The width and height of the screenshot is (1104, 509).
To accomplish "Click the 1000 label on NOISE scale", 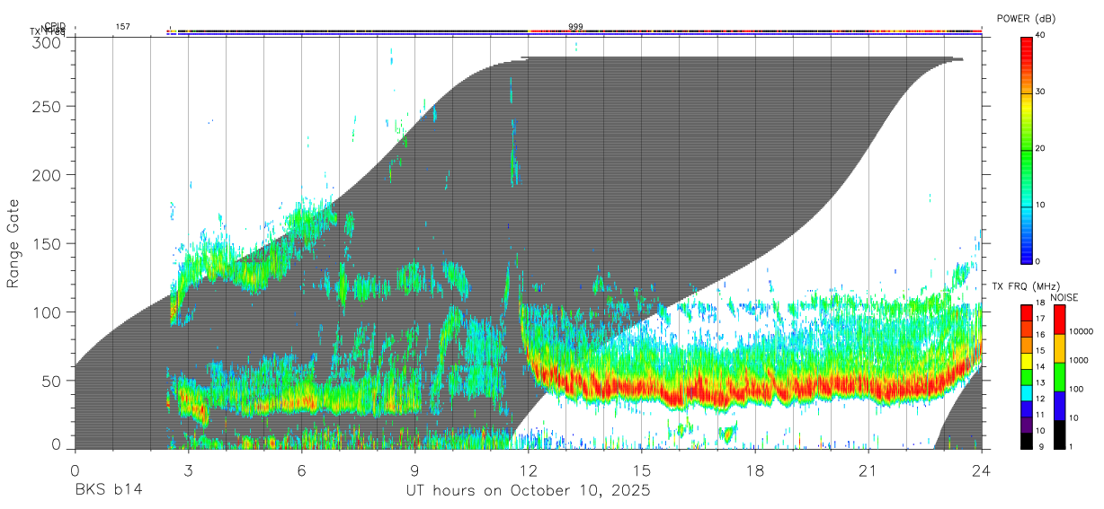I will click(1080, 361).
